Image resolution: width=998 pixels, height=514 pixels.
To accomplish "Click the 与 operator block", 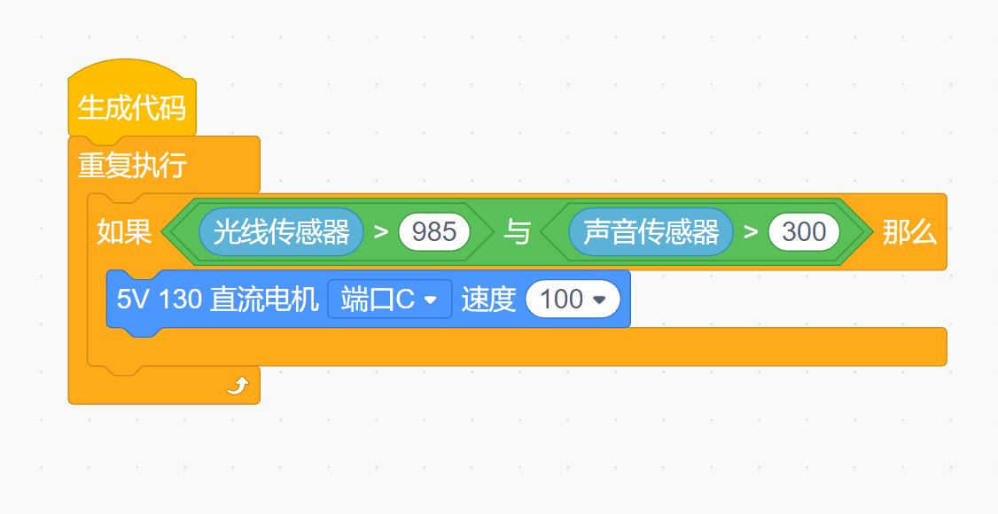I will pos(517,231).
